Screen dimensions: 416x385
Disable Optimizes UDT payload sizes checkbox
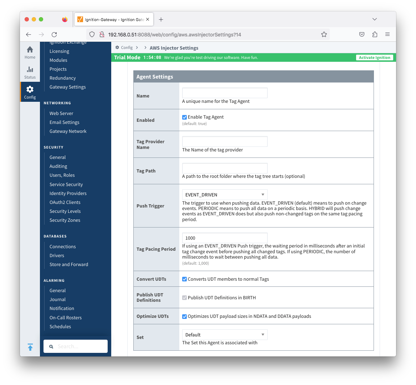tap(185, 316)
